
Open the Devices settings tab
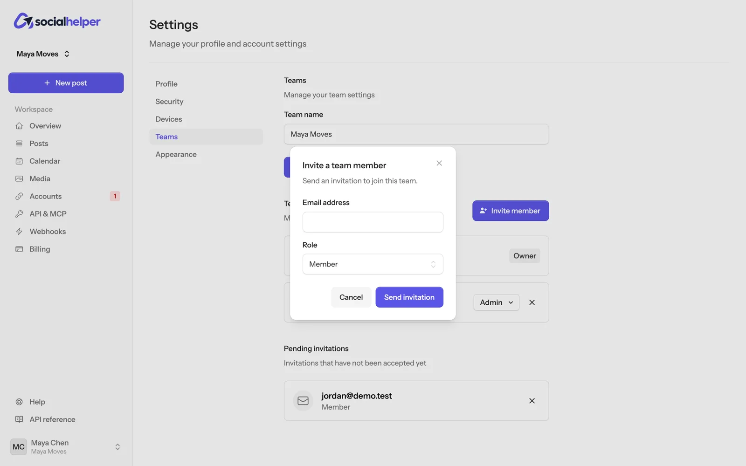pyautogui.click(x=206, y=119)
